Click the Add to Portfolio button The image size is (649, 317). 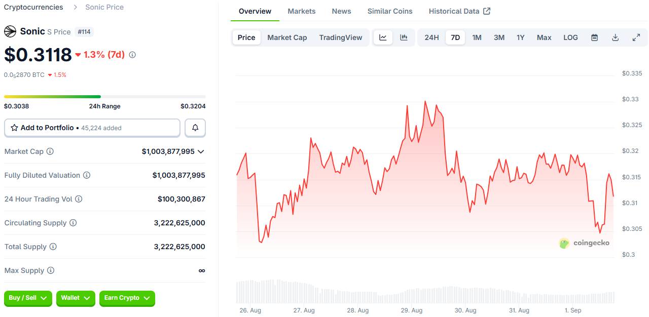click(x=92, y=128)
